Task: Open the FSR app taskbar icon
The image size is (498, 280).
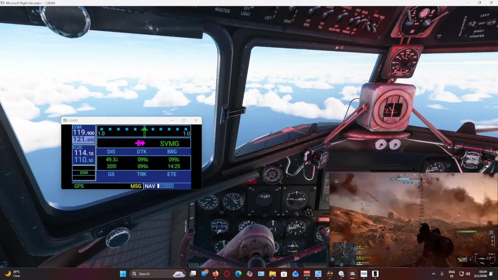Action: tap(364, 274)
